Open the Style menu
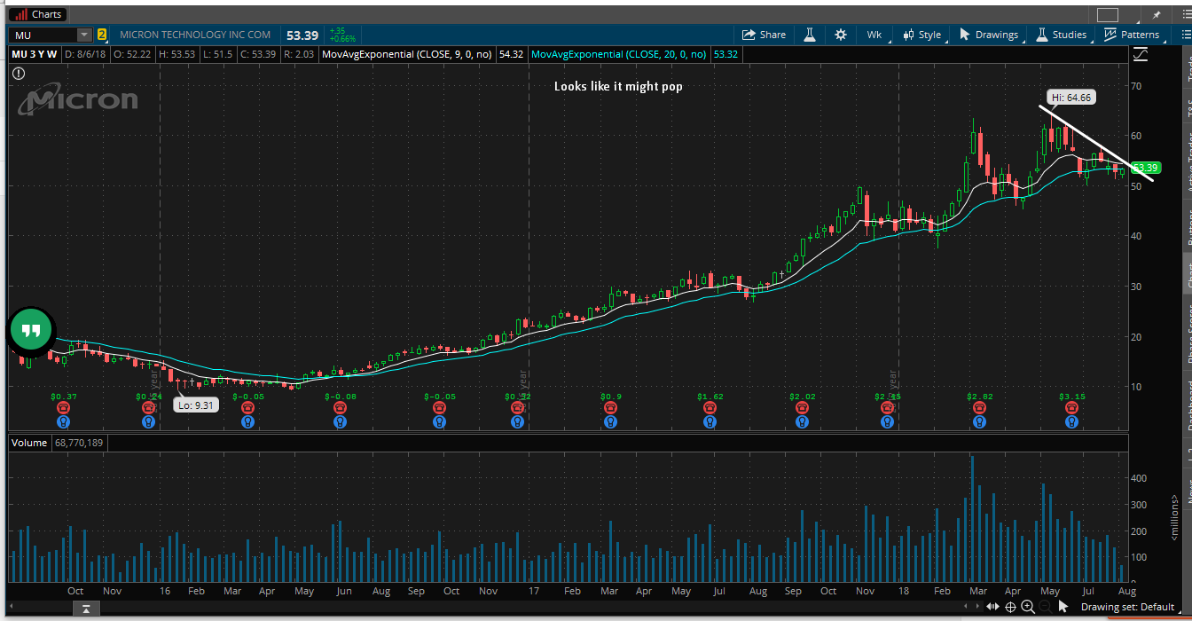Screen dimensions: 1192x621 tap(922, 35)
